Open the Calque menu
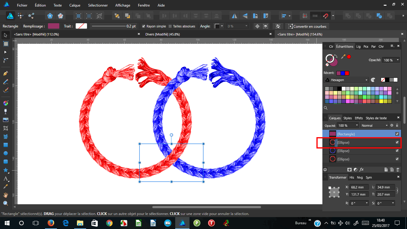This screenshot has width=407, height=229. point(75,5)
